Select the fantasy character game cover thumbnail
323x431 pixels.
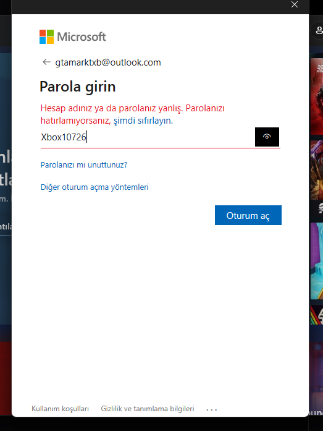(x=317, y=170)
